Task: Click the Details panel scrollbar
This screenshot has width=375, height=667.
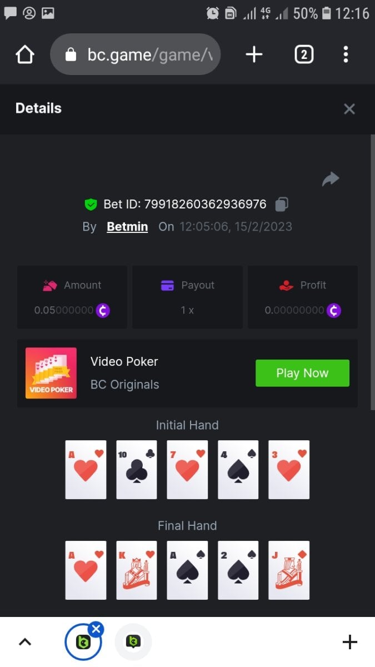Action: pyautogui.click(x=373, y=272)
